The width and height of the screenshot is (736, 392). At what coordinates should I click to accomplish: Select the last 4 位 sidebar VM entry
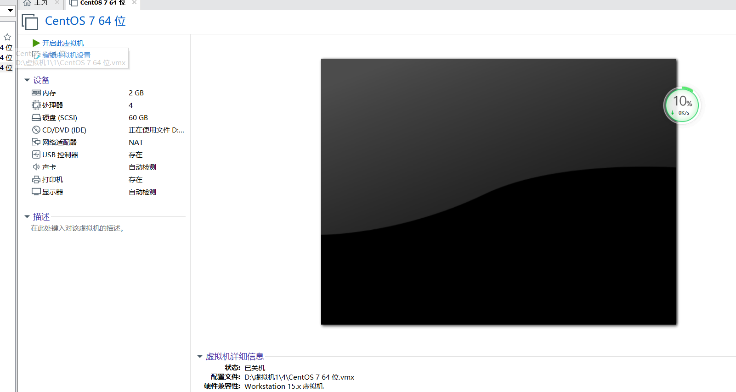[6, 68]
